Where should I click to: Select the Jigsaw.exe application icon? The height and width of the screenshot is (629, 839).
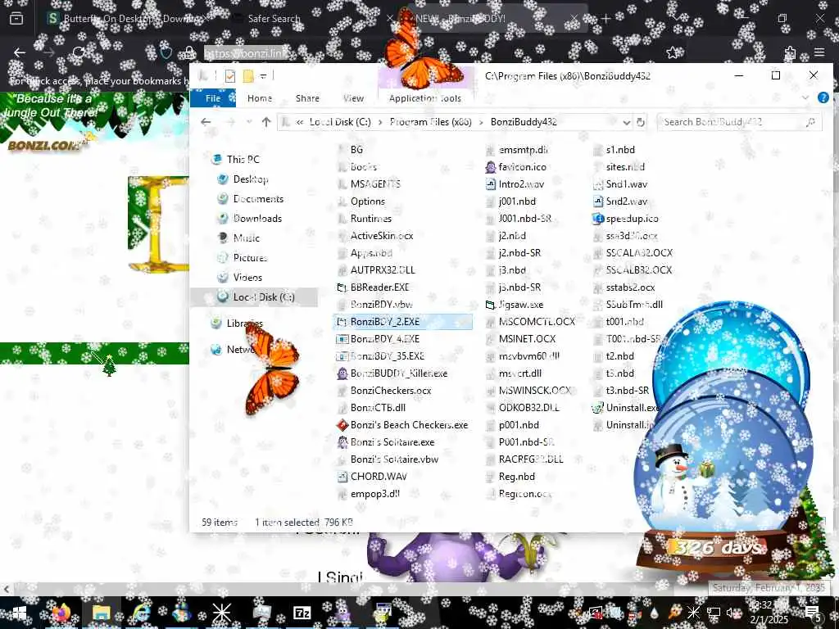[x=491, y=305]
